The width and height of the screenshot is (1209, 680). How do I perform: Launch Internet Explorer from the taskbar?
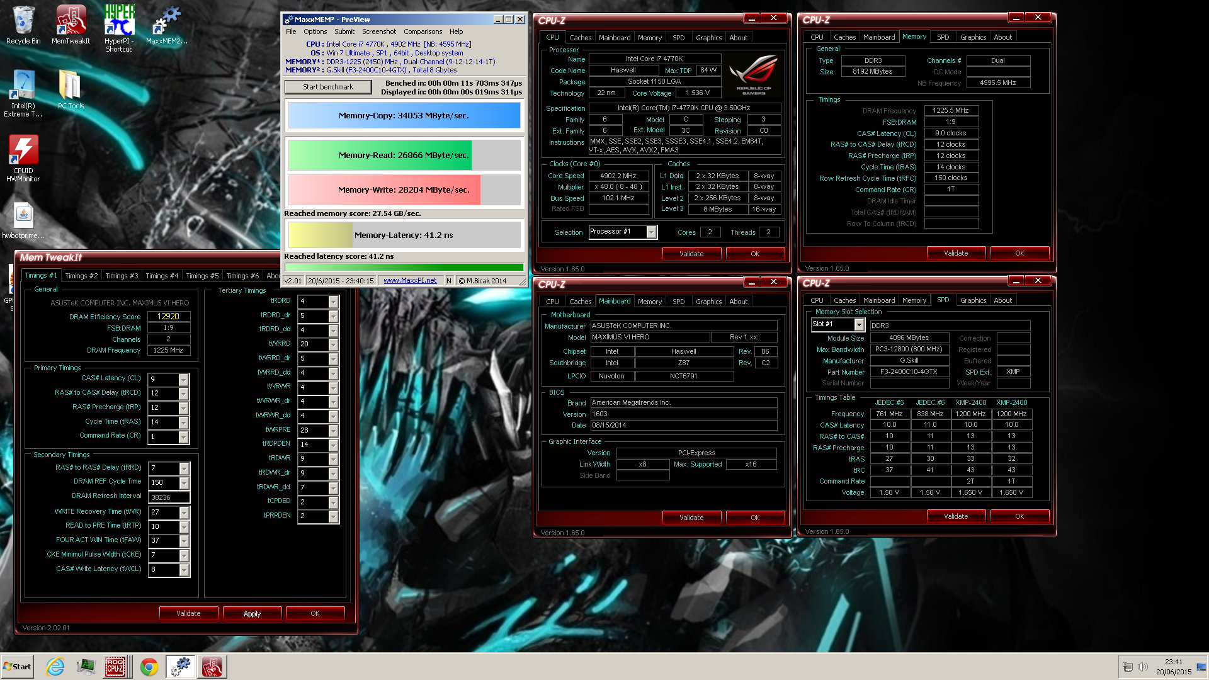(x=55, y=667)
